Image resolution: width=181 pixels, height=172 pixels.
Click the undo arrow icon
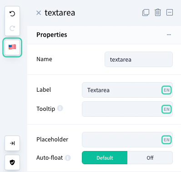coord(12,14)
